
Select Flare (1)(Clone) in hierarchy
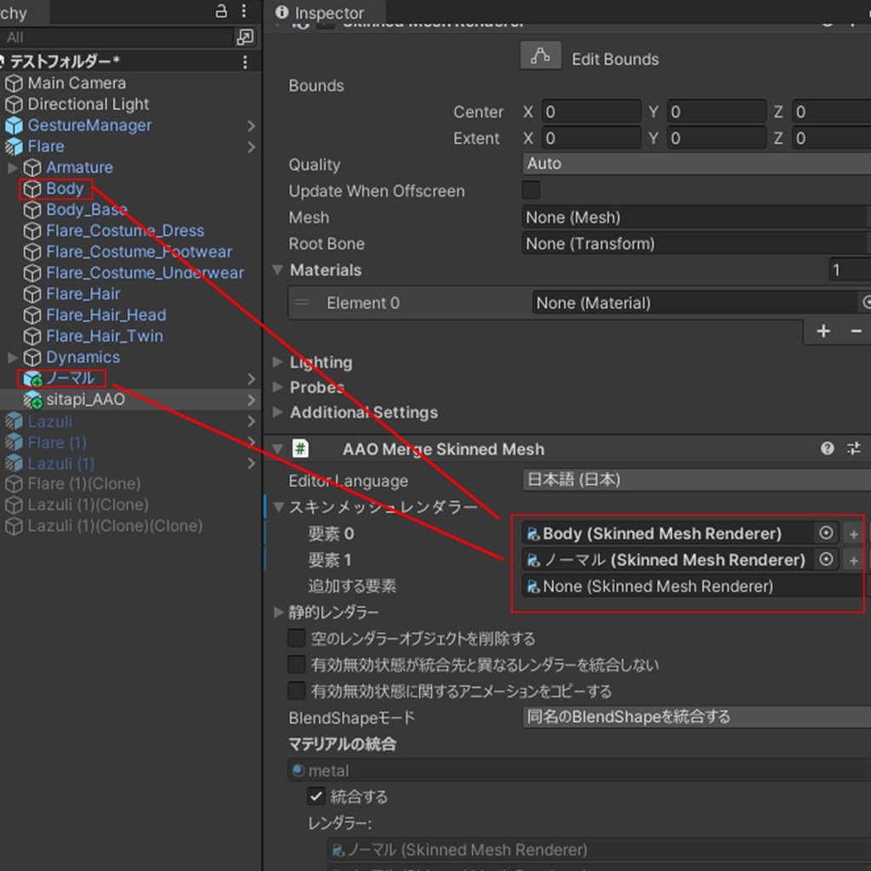click(x=84, y=484)
